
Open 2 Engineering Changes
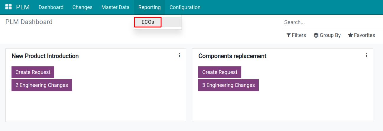(42, 85)
